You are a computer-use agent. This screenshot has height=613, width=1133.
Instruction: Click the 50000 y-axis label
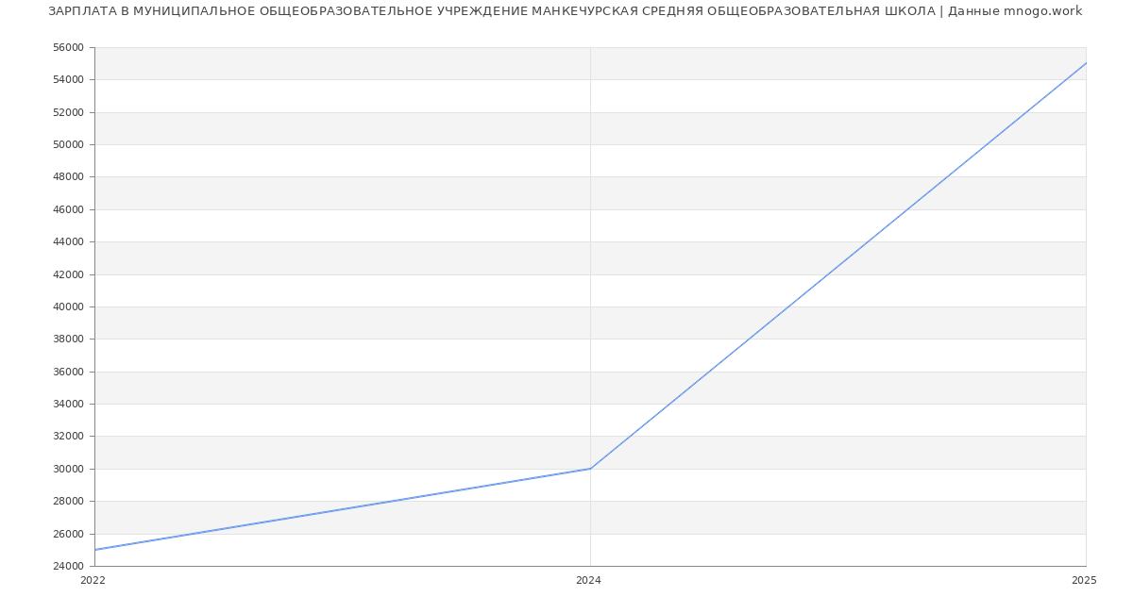pyautogui.click(x=69, y=144)
